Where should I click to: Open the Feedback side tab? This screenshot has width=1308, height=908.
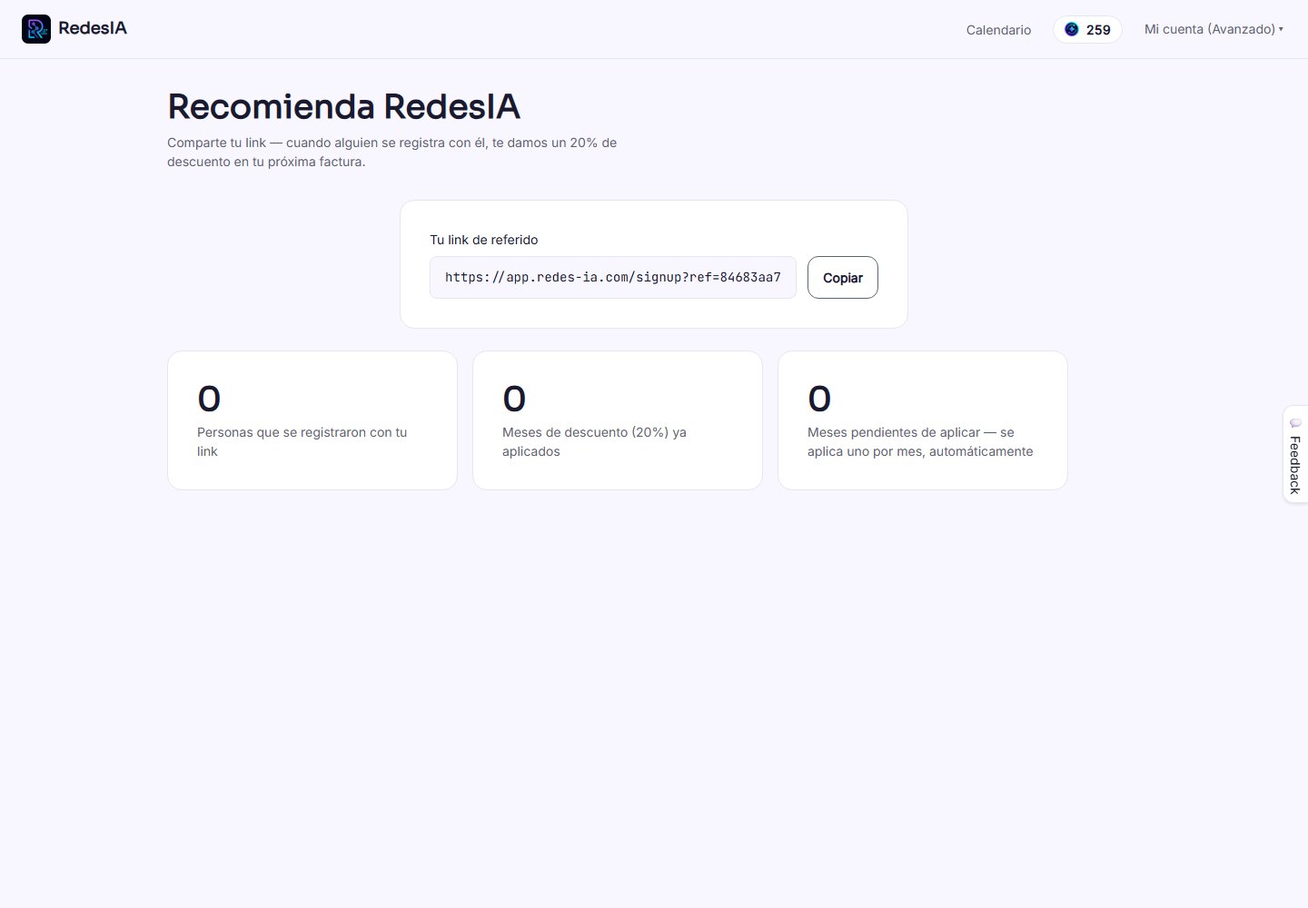[x=1295, y=454]
